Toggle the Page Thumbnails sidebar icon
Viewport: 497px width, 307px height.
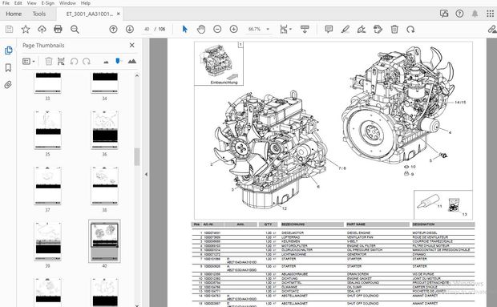8,50
